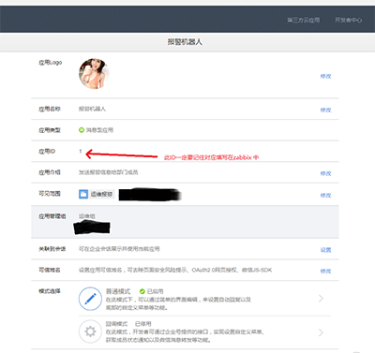Viewport: 375px width, 353px height.
Task: Click 设置 link in the 关联到会话 row
Action: click(325, 250)
